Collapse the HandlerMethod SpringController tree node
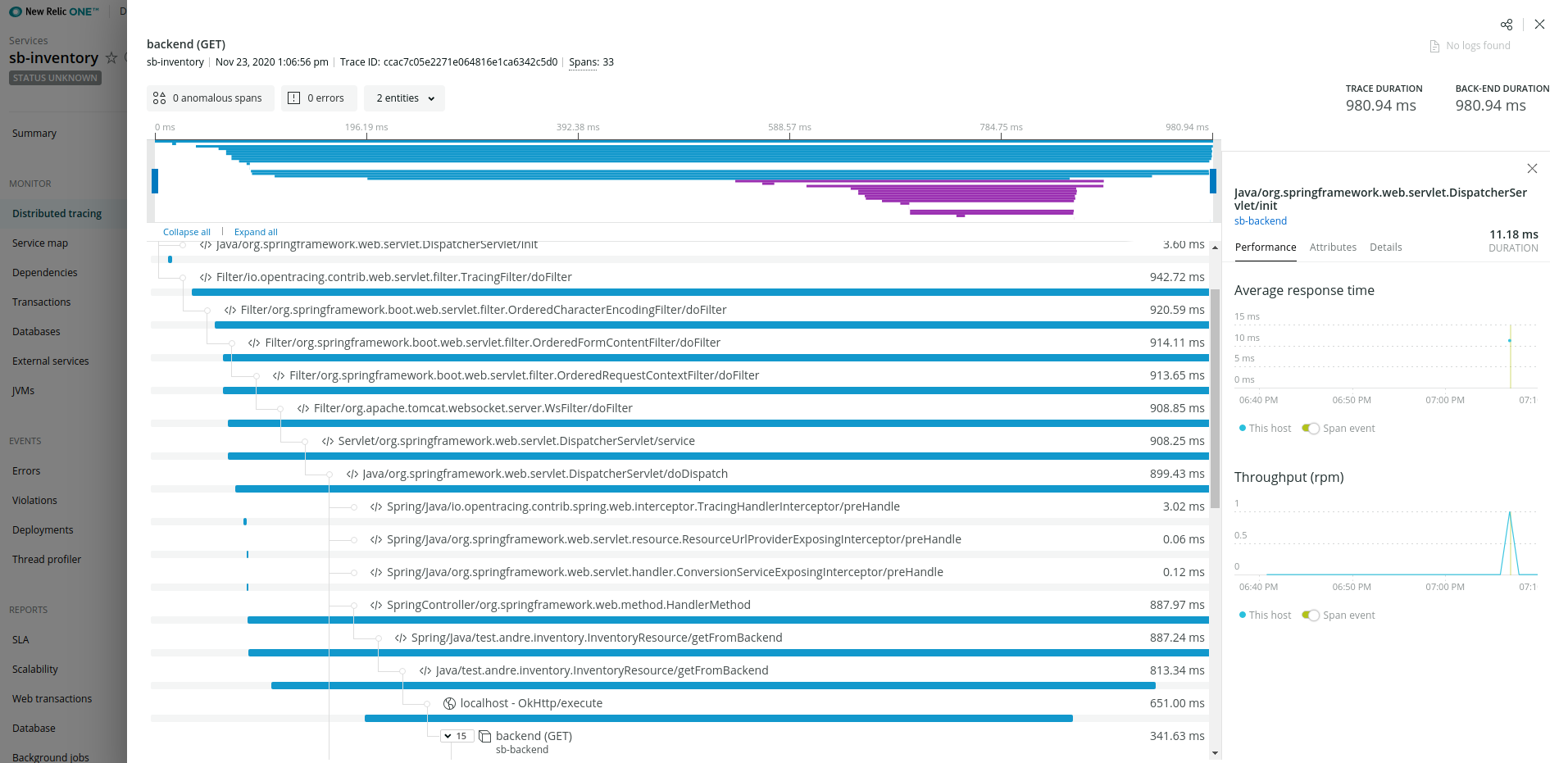Image resolution: width=1568 pixels, height=763 pixels. [x=354, y=606]
